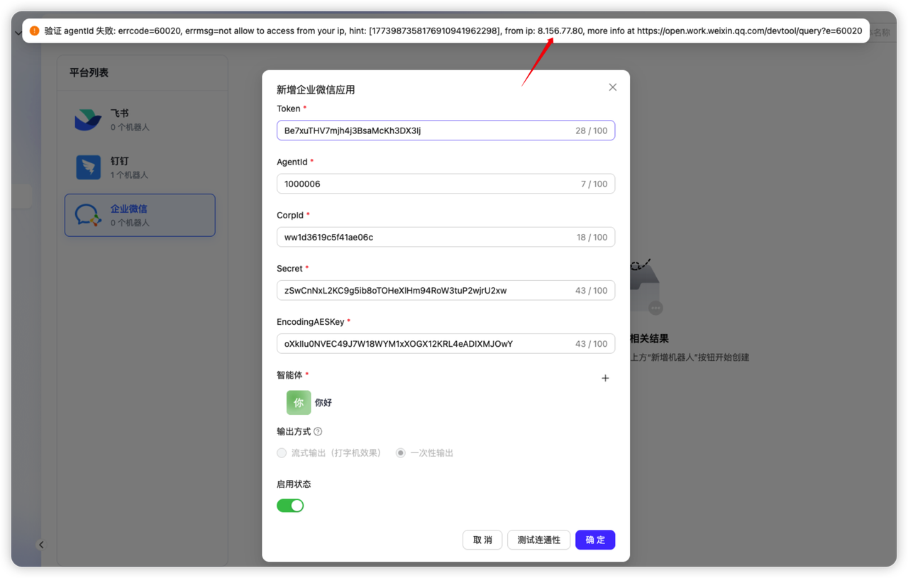Click the 你好 agent avatar
The image size is (908, 578).
[299, 402]
